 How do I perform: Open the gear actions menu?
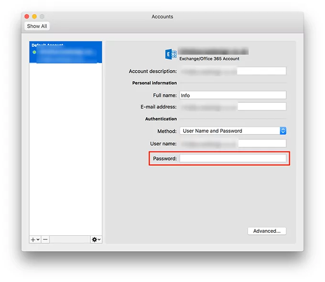pos(96,239)
